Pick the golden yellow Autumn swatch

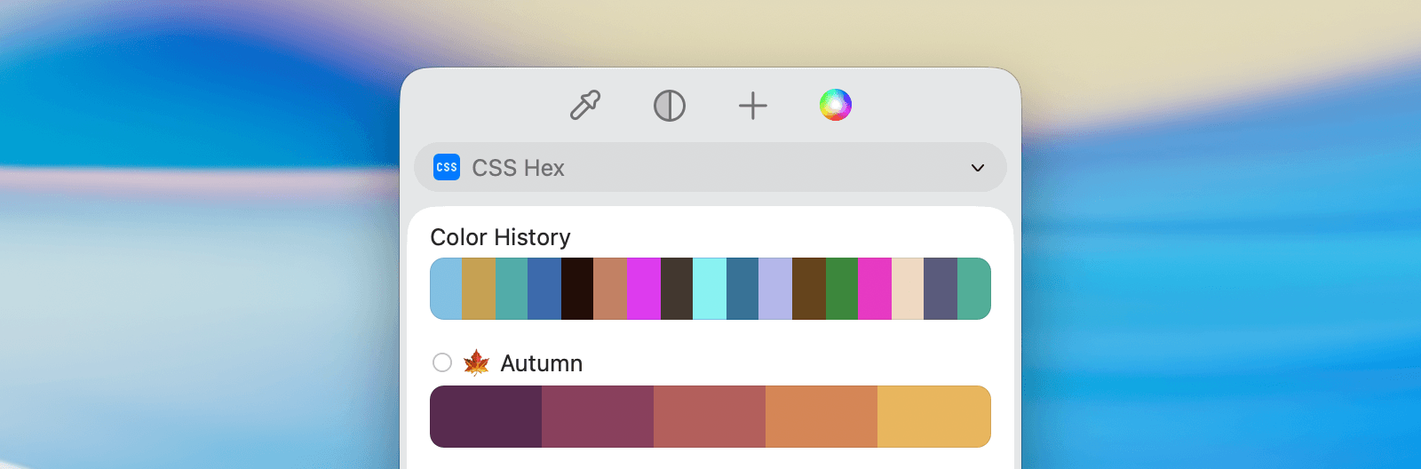[x=934, y=417]
